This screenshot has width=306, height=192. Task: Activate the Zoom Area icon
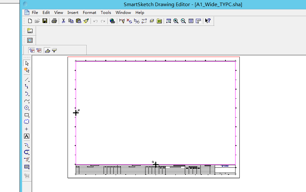pyautogui.click(x=169, y=21)
